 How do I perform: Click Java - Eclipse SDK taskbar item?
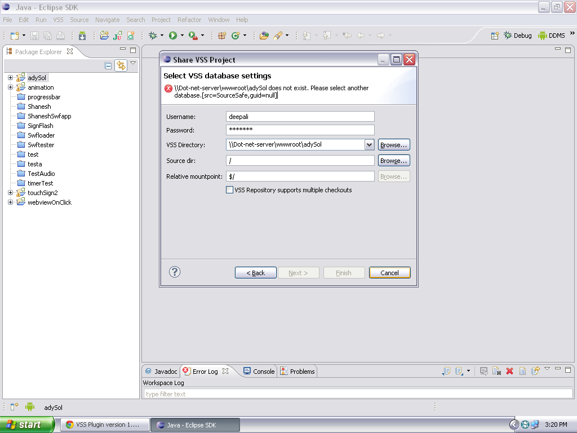(x=196, y=425)
